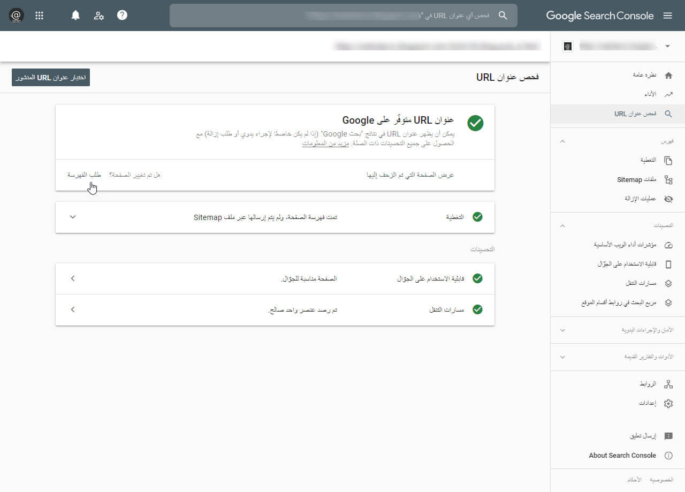685x492 pixels.
Task: Expand the التغطية result card chevron
Action: [x=73, y=217]
